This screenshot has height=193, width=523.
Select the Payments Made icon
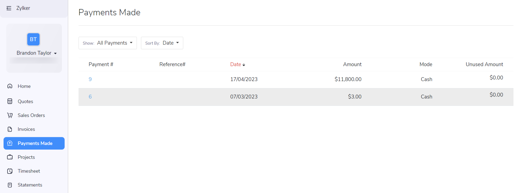[10, 143]
